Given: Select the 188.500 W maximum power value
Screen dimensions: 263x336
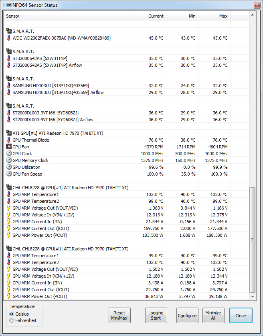Looking at the screenshot, I should (217, 235).
